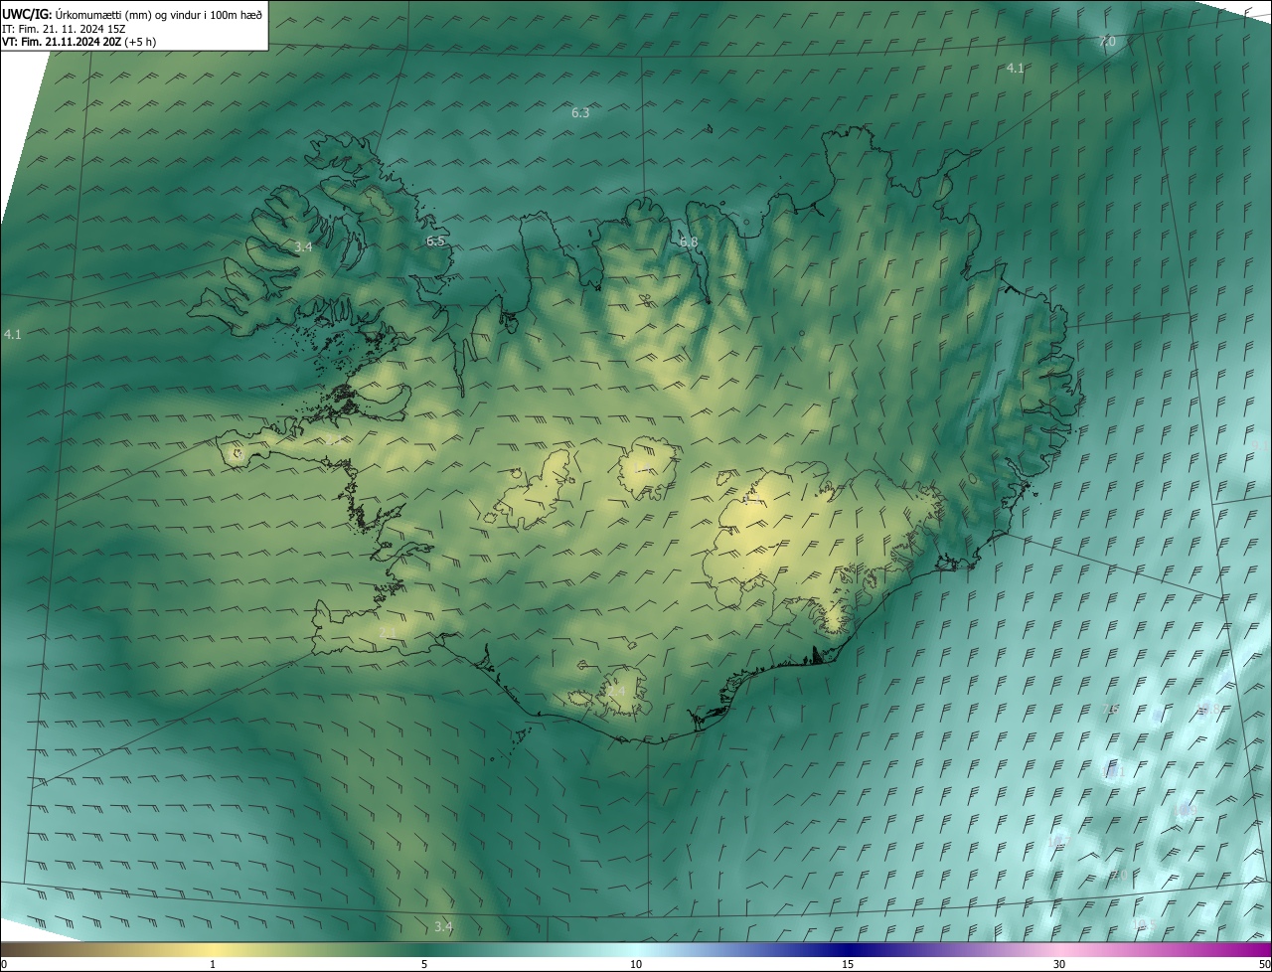Select the 3.4 label in the ocean south of Iceland
Viewport: 1272px width, 972px height.
point(443,927)
